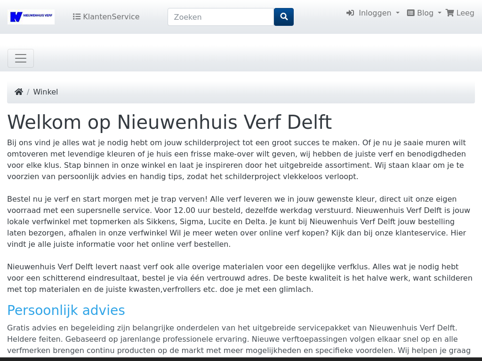Open the KlantenService link

(111, 17)
